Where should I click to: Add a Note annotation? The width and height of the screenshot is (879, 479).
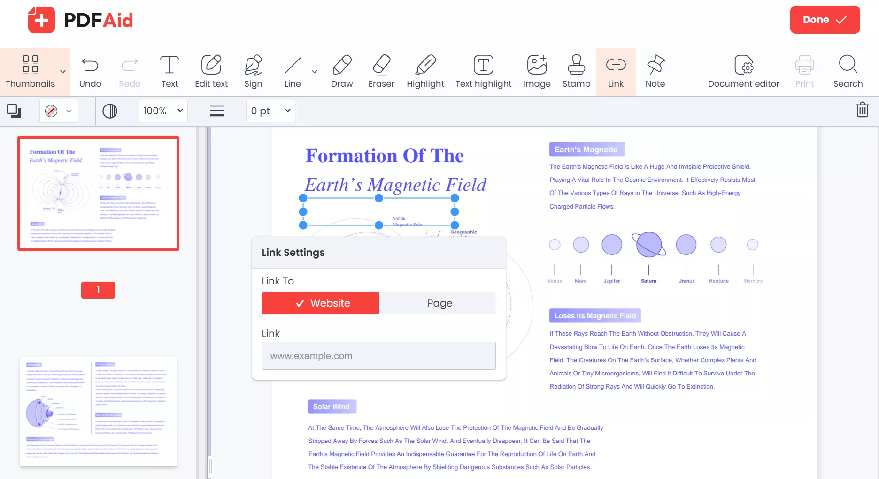pyautogui.click(x=655, y=71)
